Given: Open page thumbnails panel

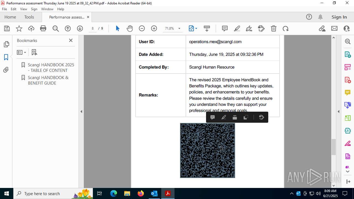Looking at the screenshot, I should pyautogui.click(x=6, y=44).
